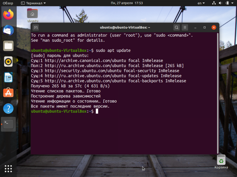Screen dimensions: 237x177
Task: Click the terminal search icon
Action: [177, 27]
